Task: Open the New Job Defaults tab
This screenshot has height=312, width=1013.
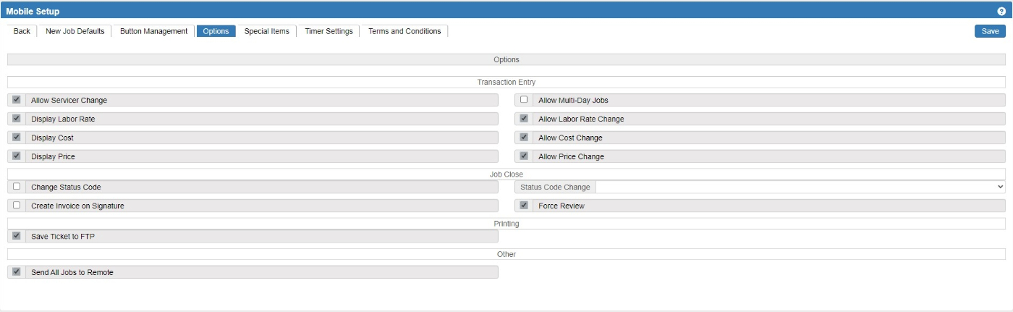Action: click(x=75, y=31)
